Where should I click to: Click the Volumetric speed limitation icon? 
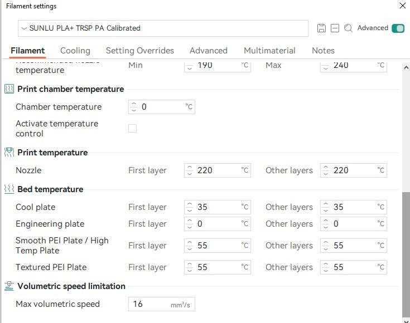tap(9, 286)
